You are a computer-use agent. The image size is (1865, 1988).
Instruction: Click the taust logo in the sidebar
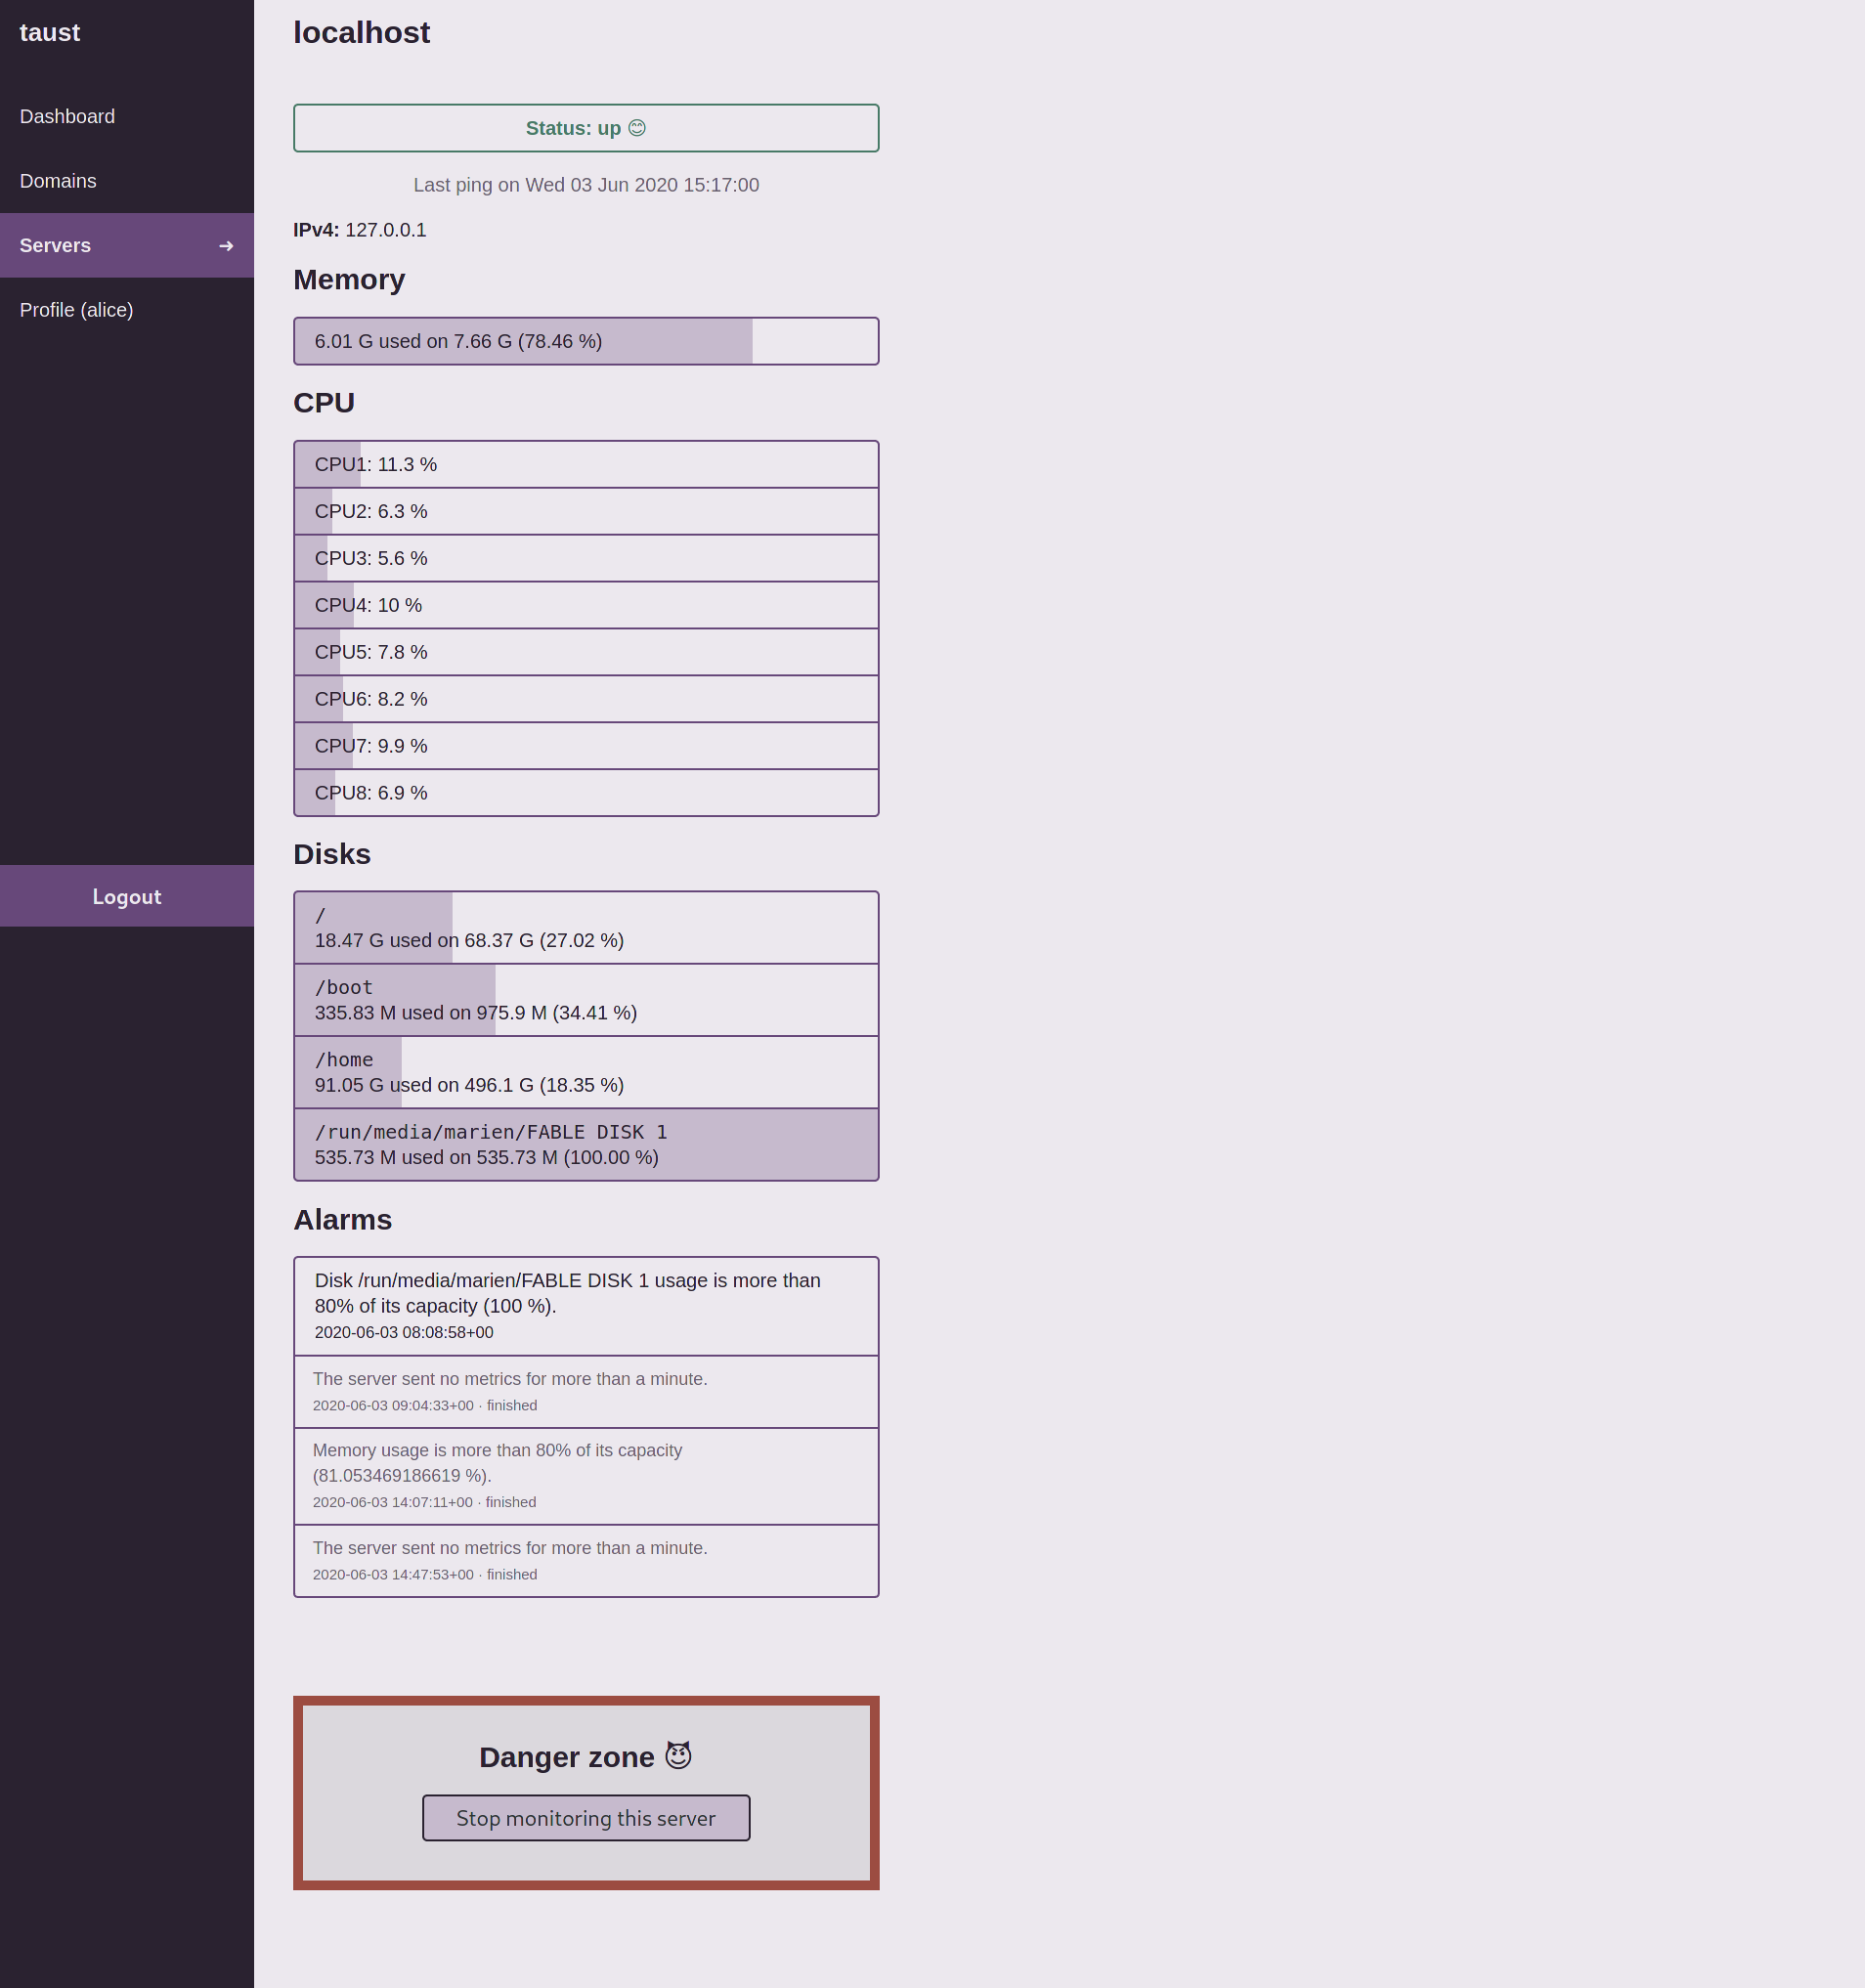[x=50, y=32]
